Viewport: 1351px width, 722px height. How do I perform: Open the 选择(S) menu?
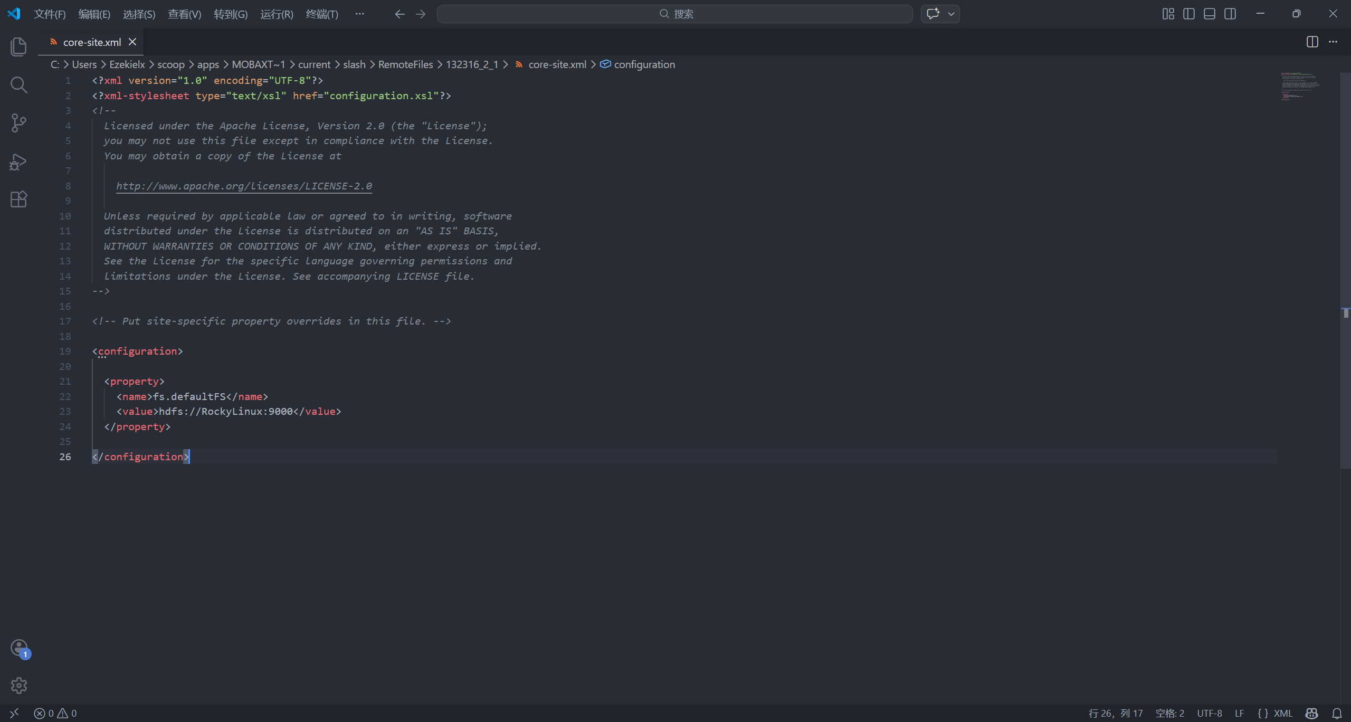coord(139,14)
